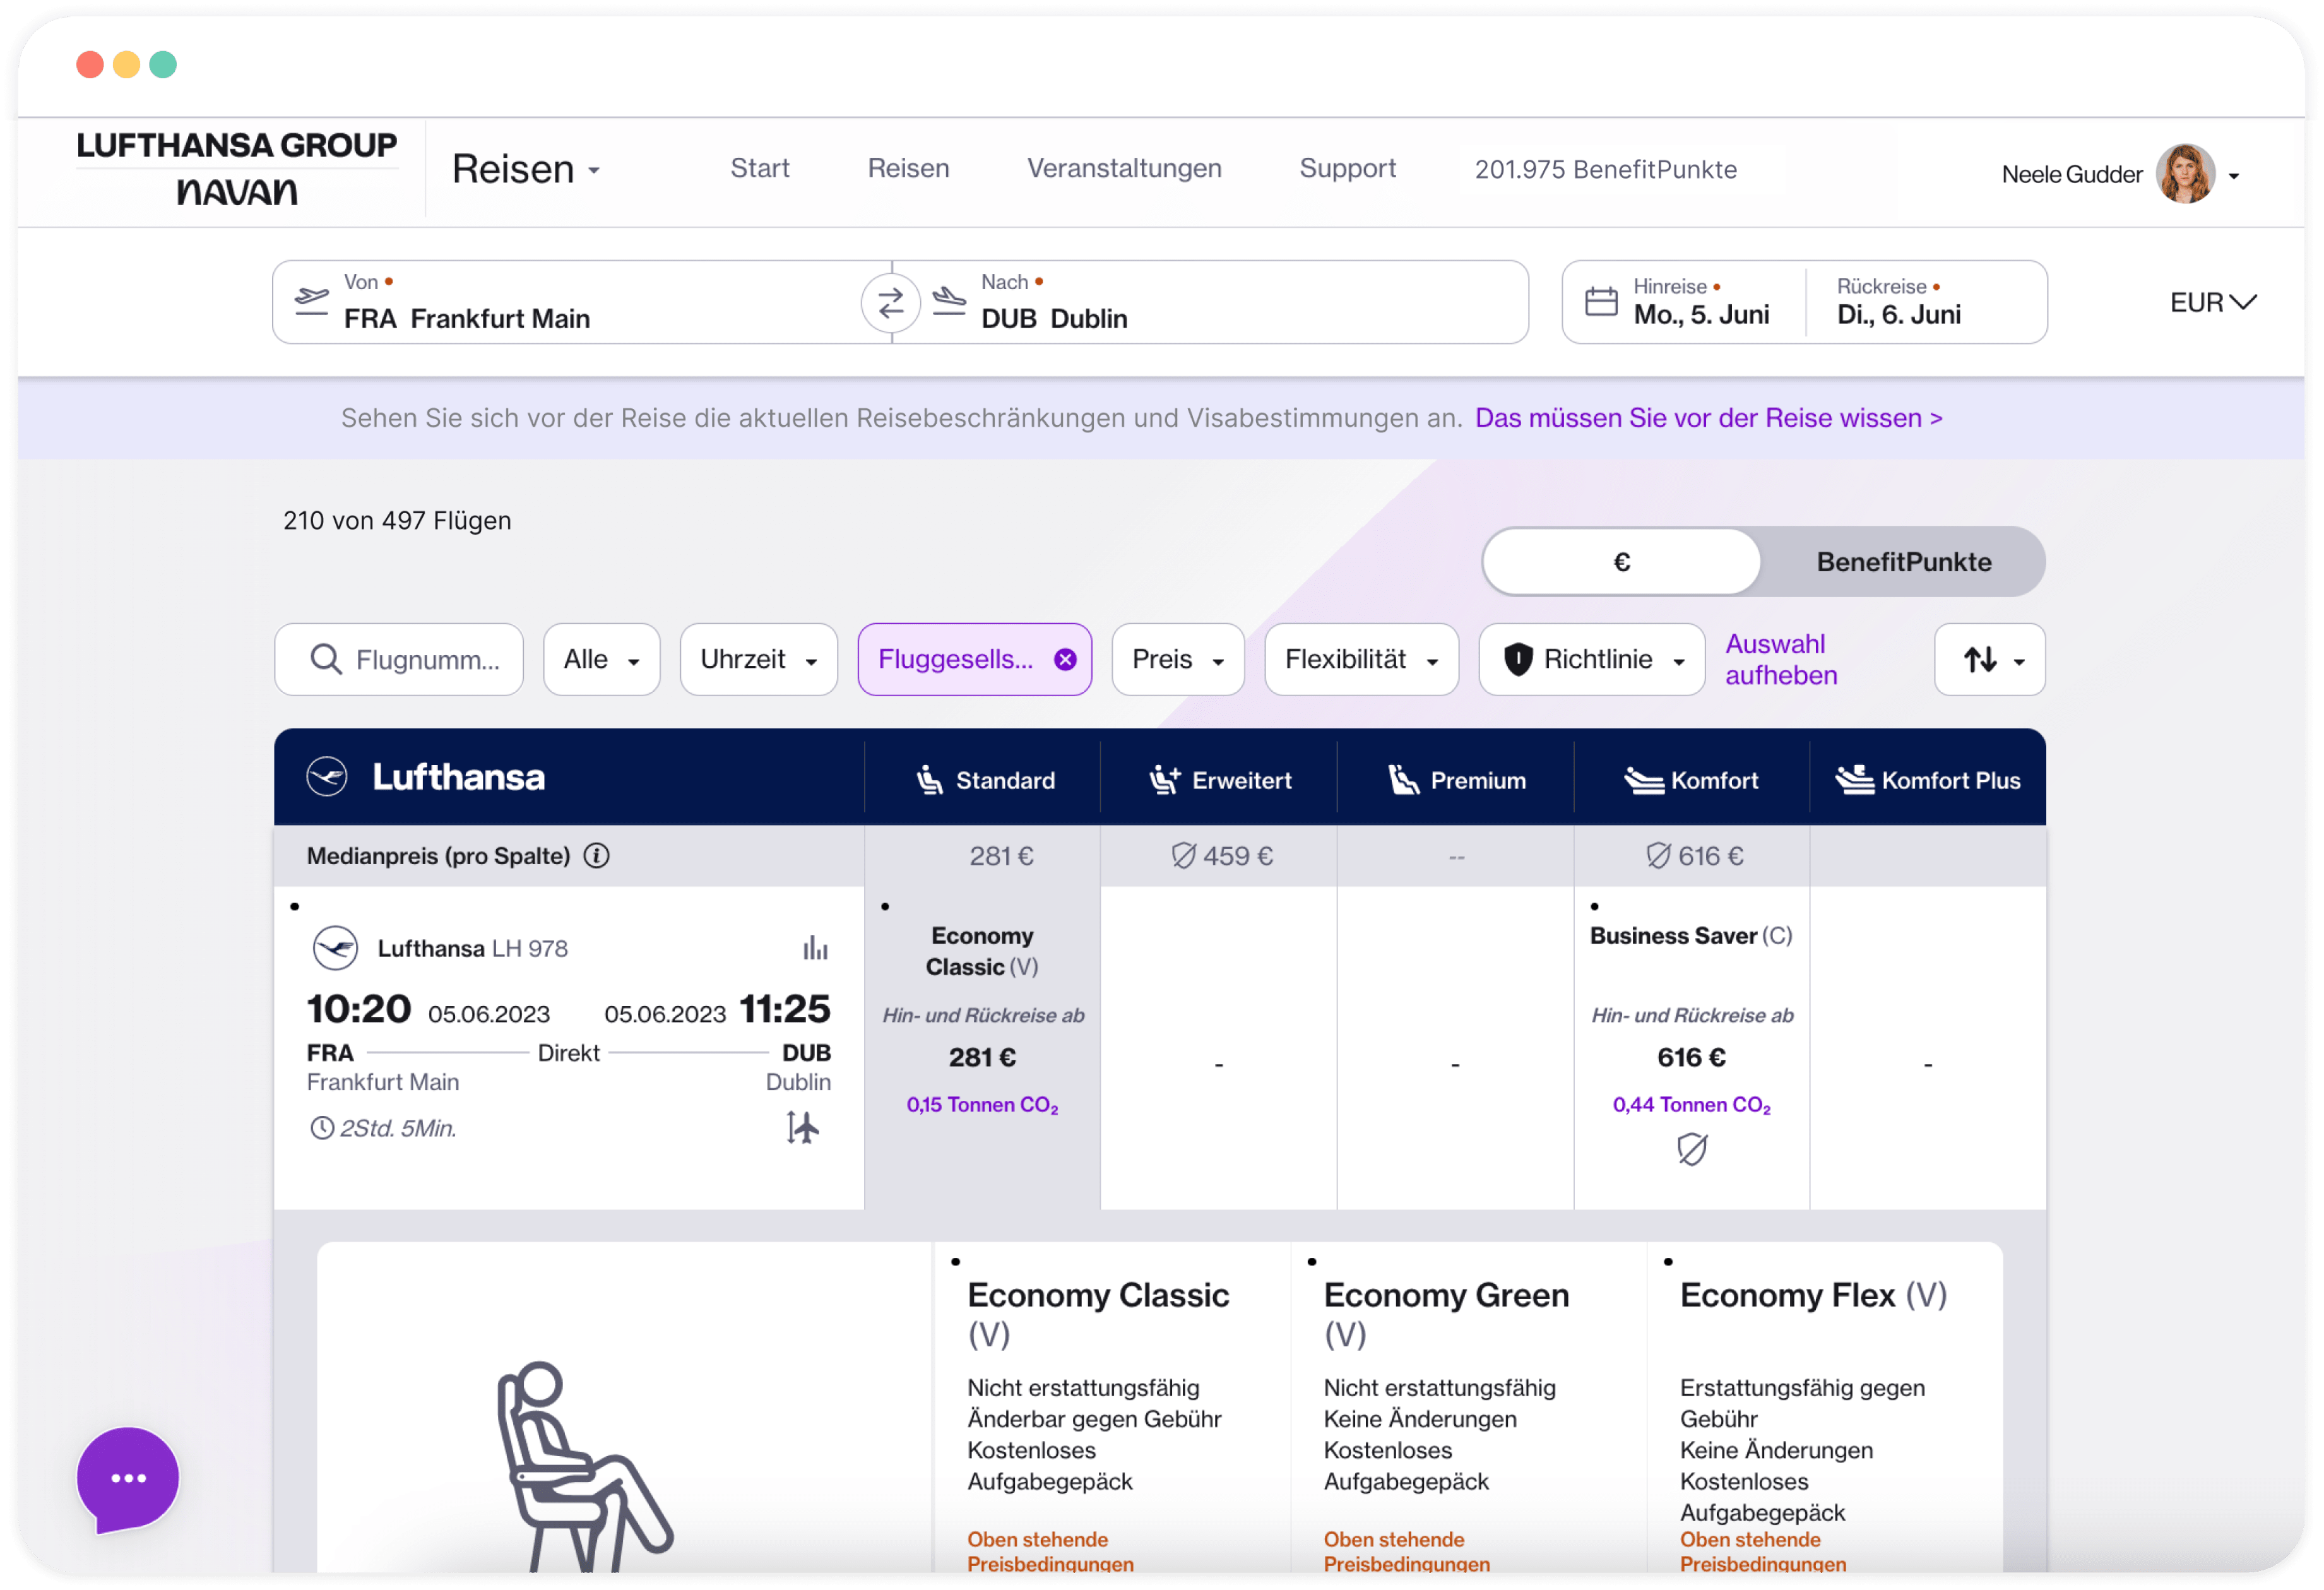This screenshot has width=2324, height=1590.
Task: Open the Alle filter dropdown
Action: coord(601,659)
